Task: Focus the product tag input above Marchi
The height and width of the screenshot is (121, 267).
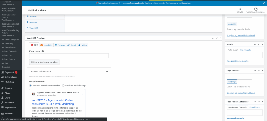Action: click(x=239, y=20)
